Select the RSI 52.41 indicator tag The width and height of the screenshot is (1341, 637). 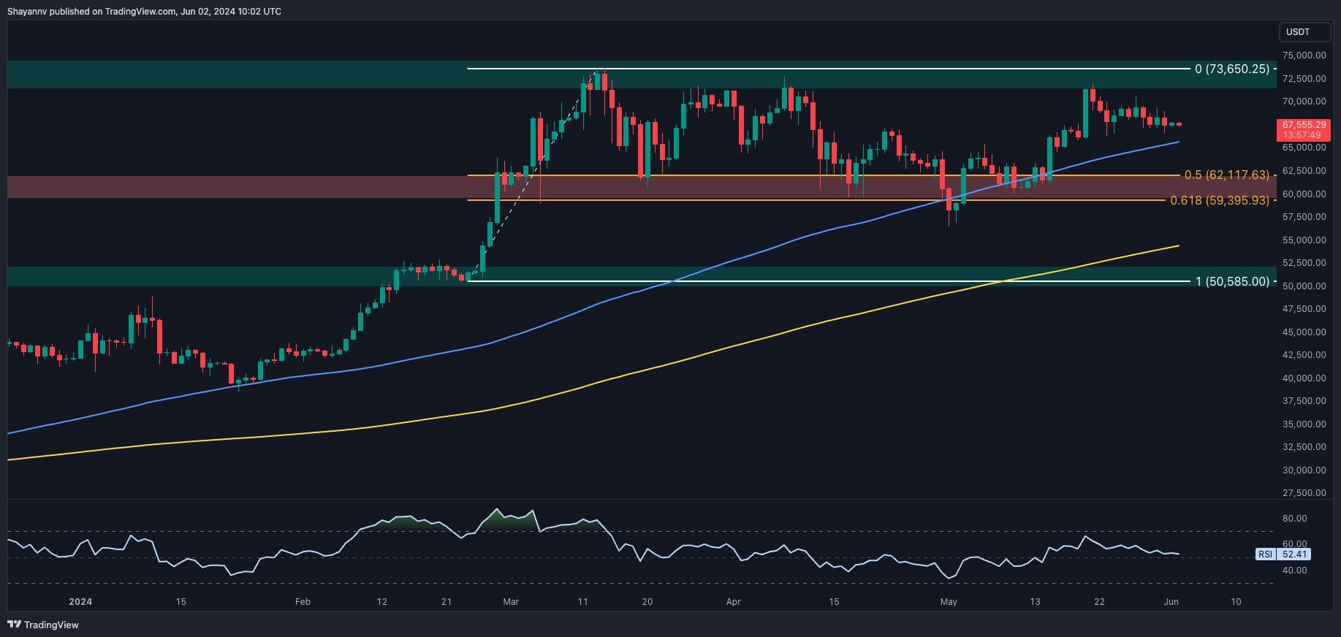click(x=1283, y=554)
